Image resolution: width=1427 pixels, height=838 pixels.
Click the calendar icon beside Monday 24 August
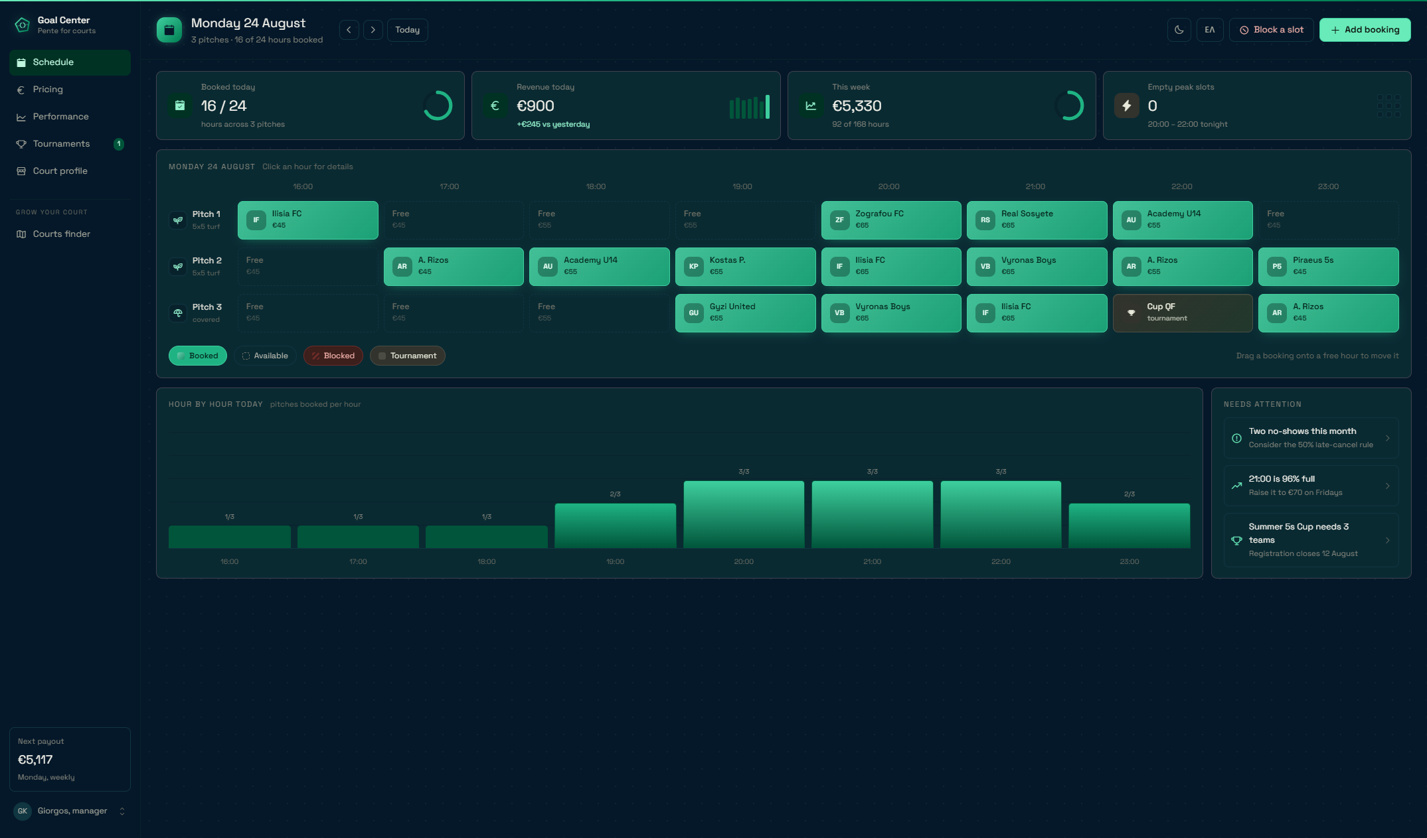coord(169,30)
